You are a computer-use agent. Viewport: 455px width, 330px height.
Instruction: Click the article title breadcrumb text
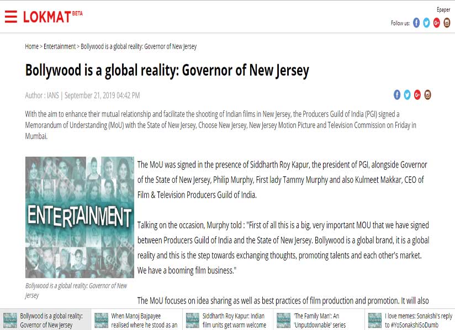139,46
